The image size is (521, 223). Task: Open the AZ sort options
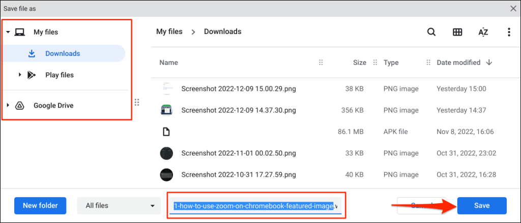483,32
